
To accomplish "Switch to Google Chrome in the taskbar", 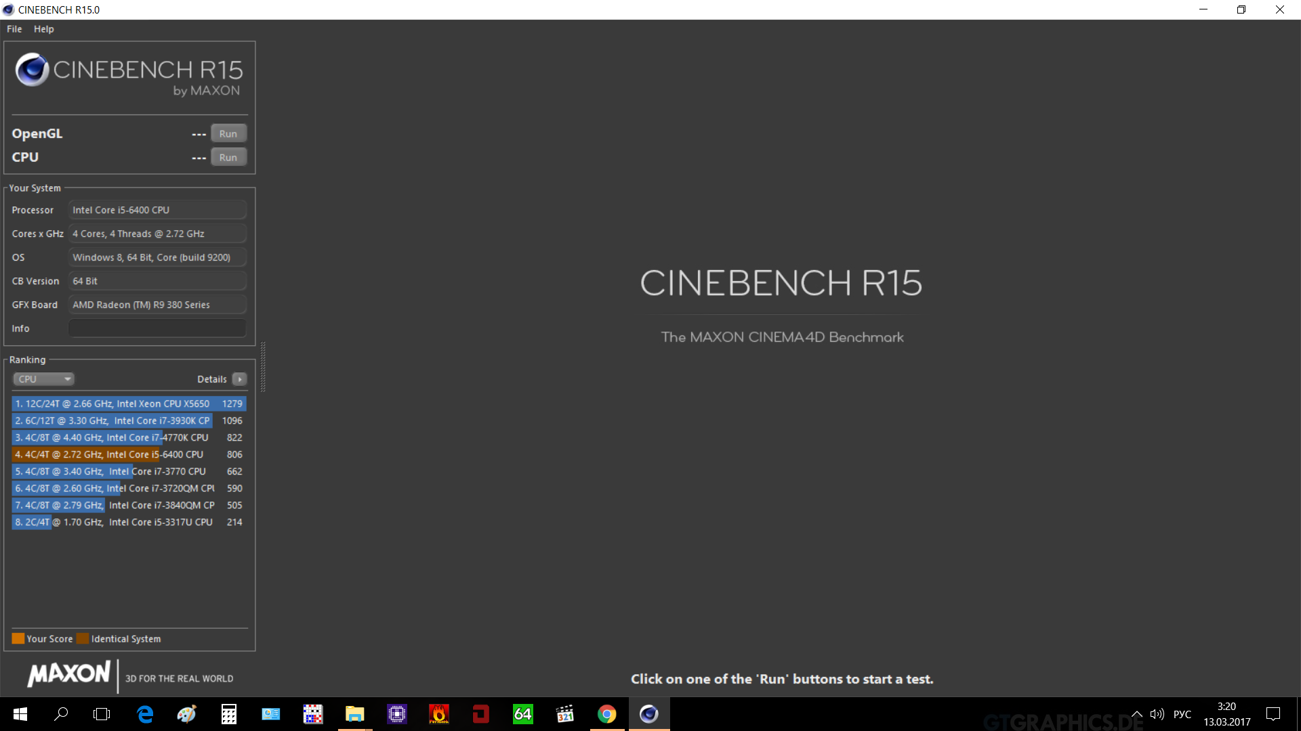I will click(607, 714).
